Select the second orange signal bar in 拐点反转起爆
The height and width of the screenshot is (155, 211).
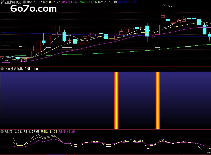[x=158, y=100]
